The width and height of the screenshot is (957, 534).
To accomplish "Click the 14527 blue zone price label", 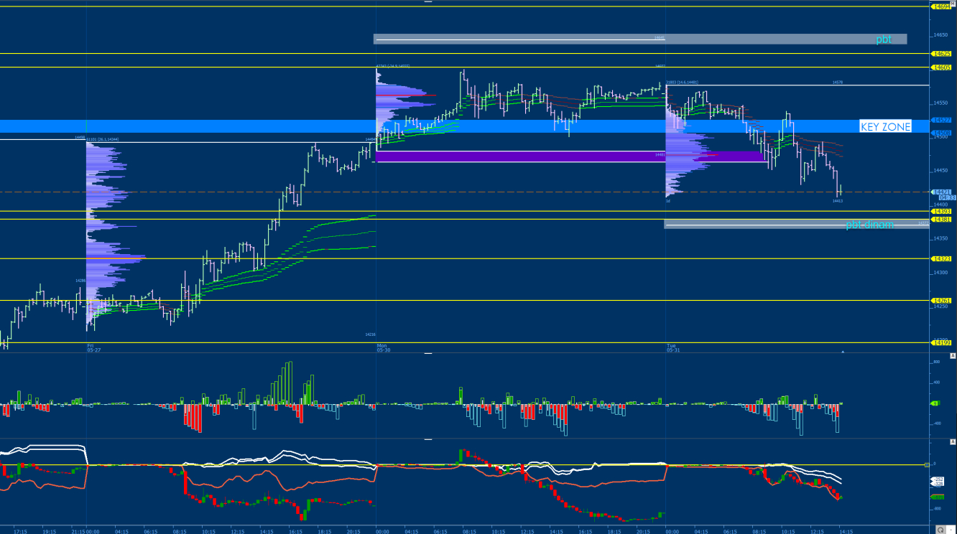I will click(941, 120).
